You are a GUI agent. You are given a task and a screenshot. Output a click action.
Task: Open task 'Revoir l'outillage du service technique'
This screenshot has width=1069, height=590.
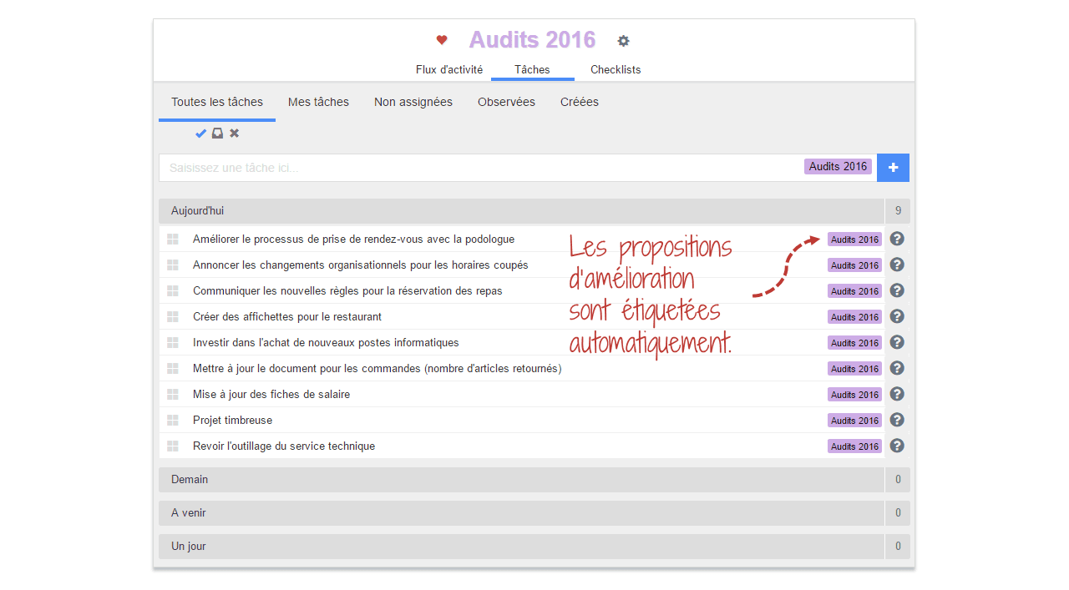click(x=284, y=446)
